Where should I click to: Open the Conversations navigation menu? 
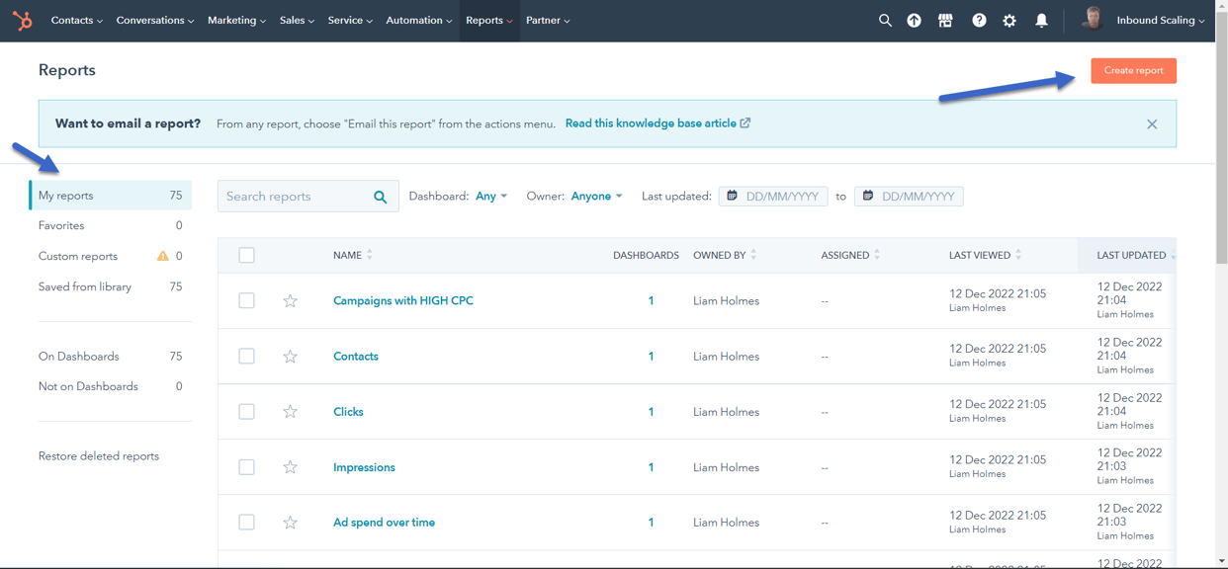tap(155, 20)
